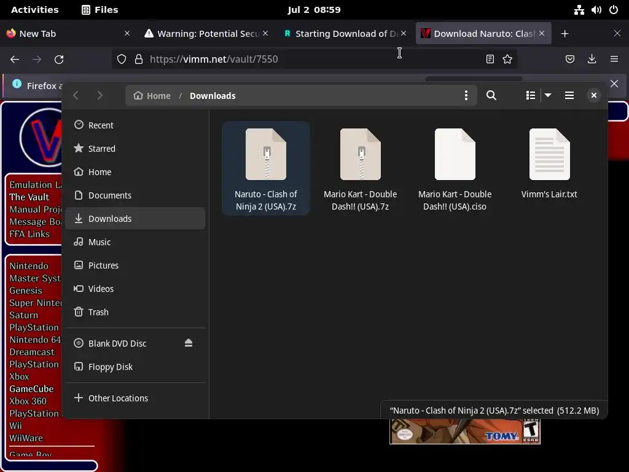Show site security lock info
The height and width of the screenshot is (472, 629).
(x=139, y=60)
